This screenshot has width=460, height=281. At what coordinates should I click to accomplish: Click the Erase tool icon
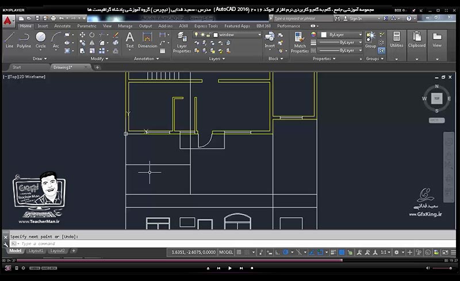(x=116, y=35)
